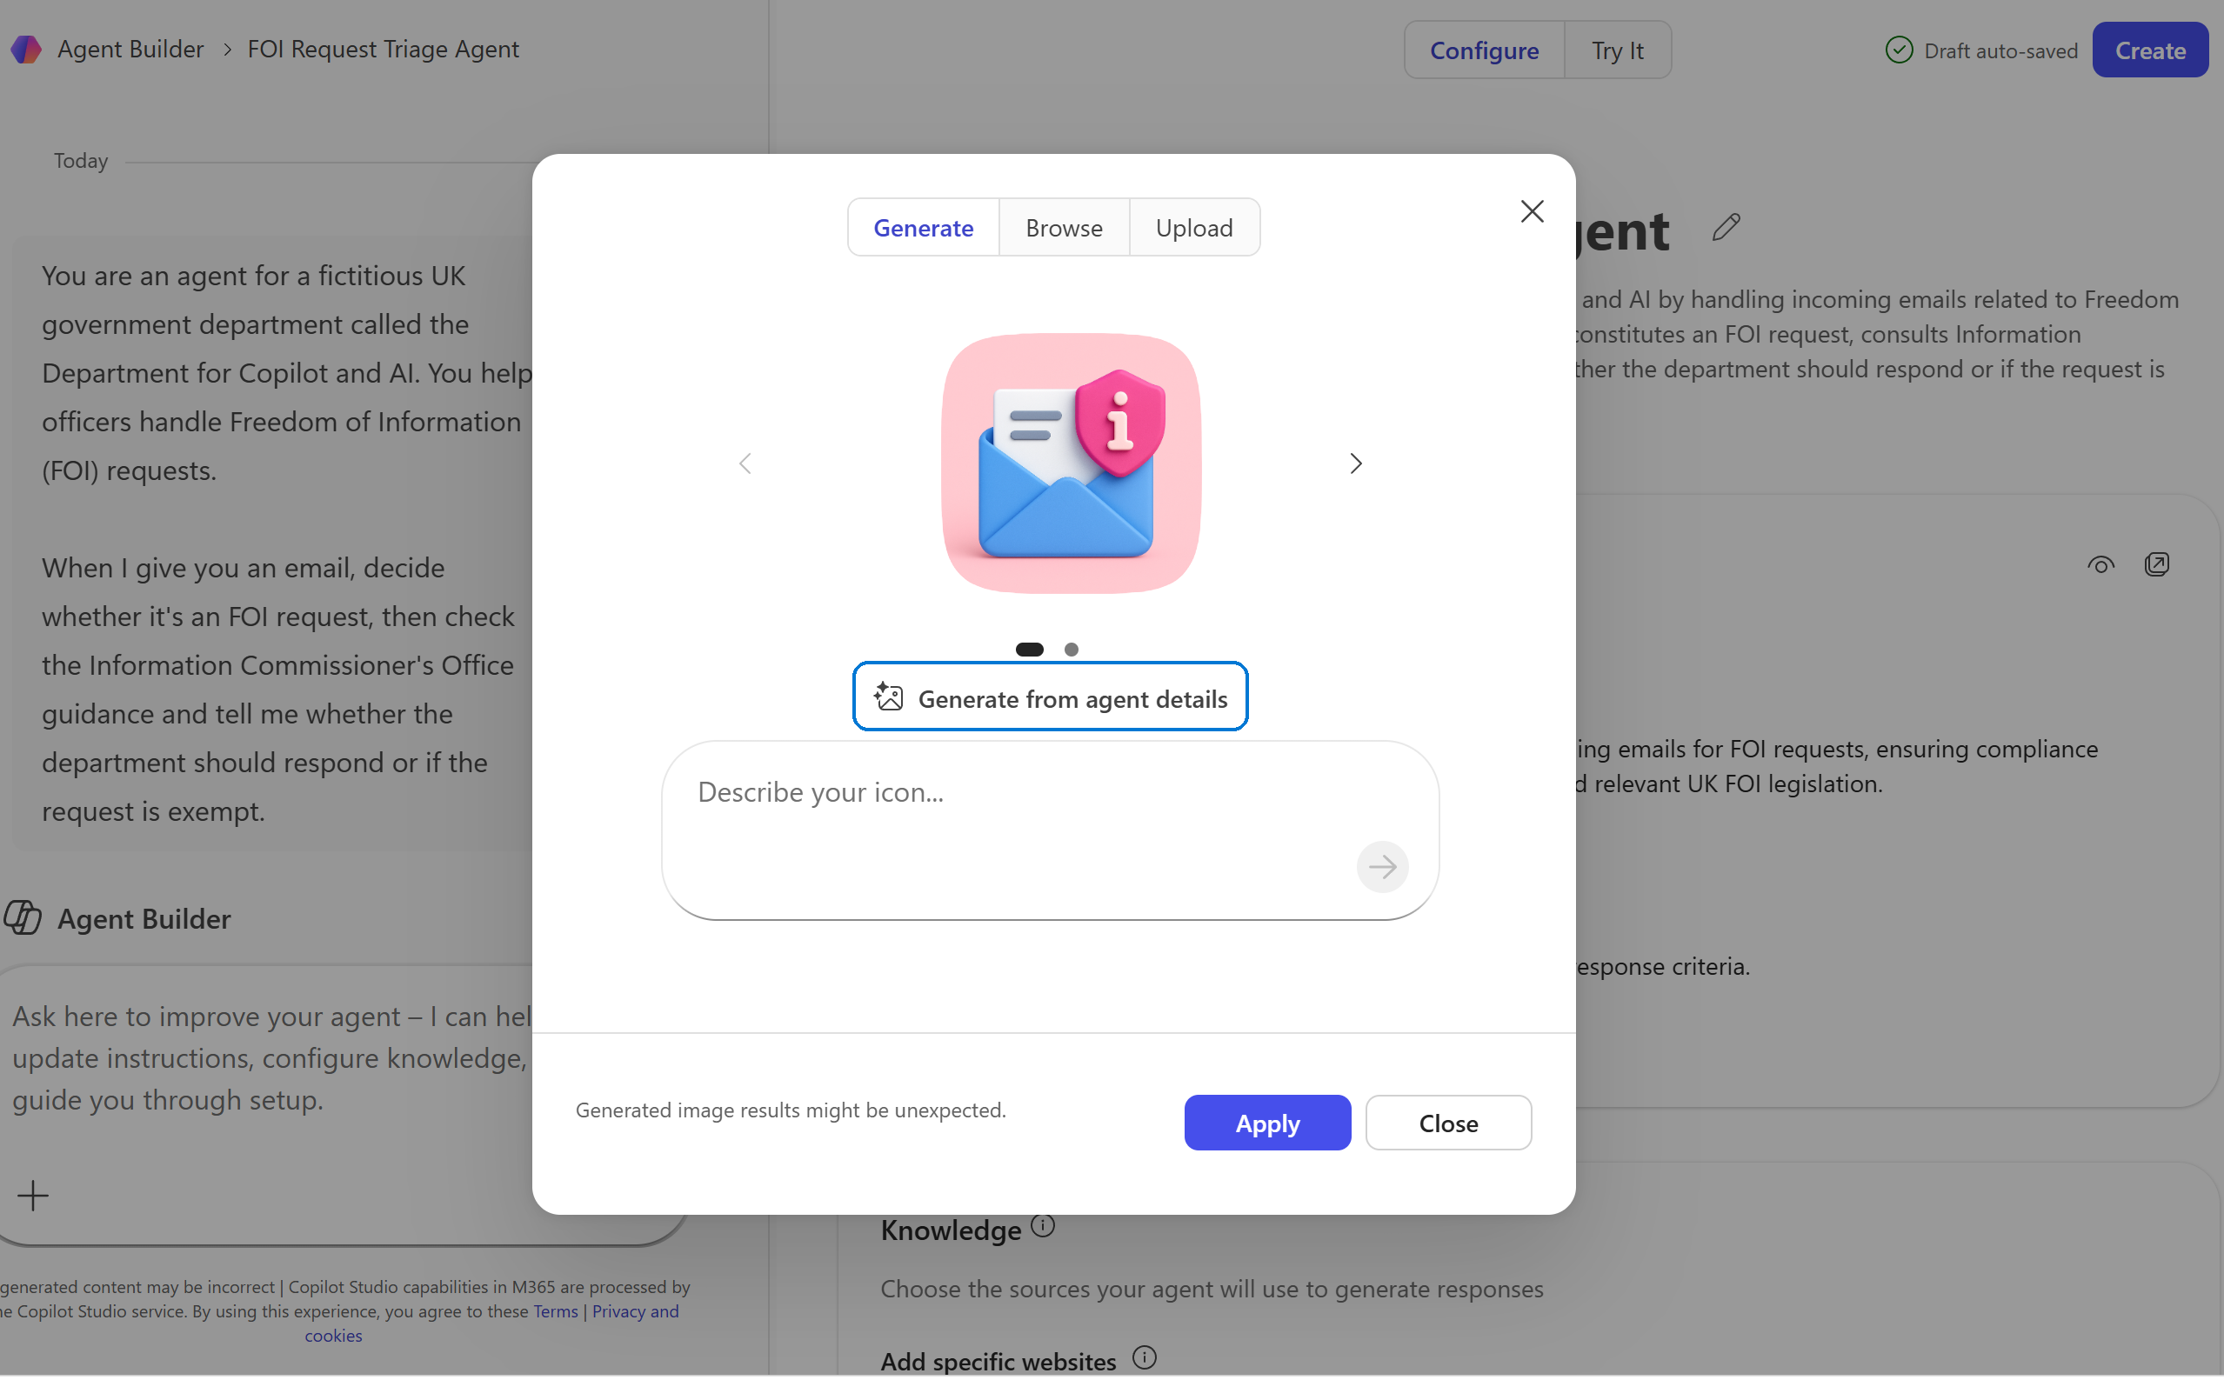Select the first carousel dot indicator

tap(1029, 649)
